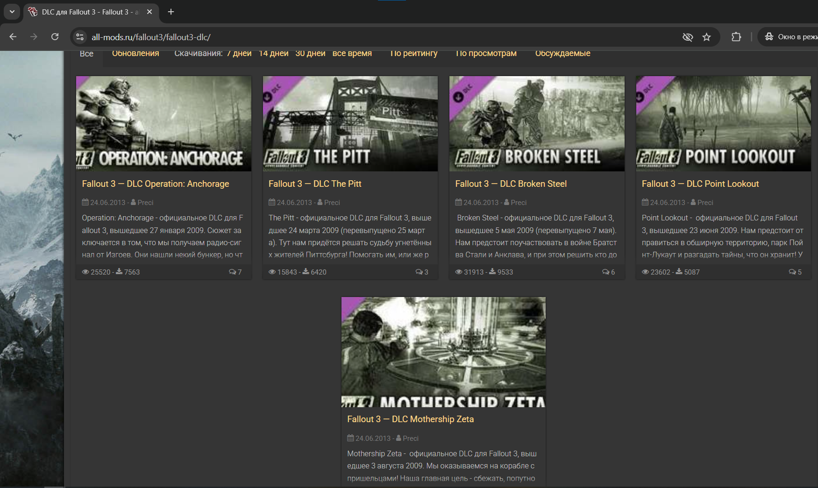Viewport: 818px width, 488px height.
Task: Click calendar icon on Point Lookout card
Action: click(x=645, y=202)
